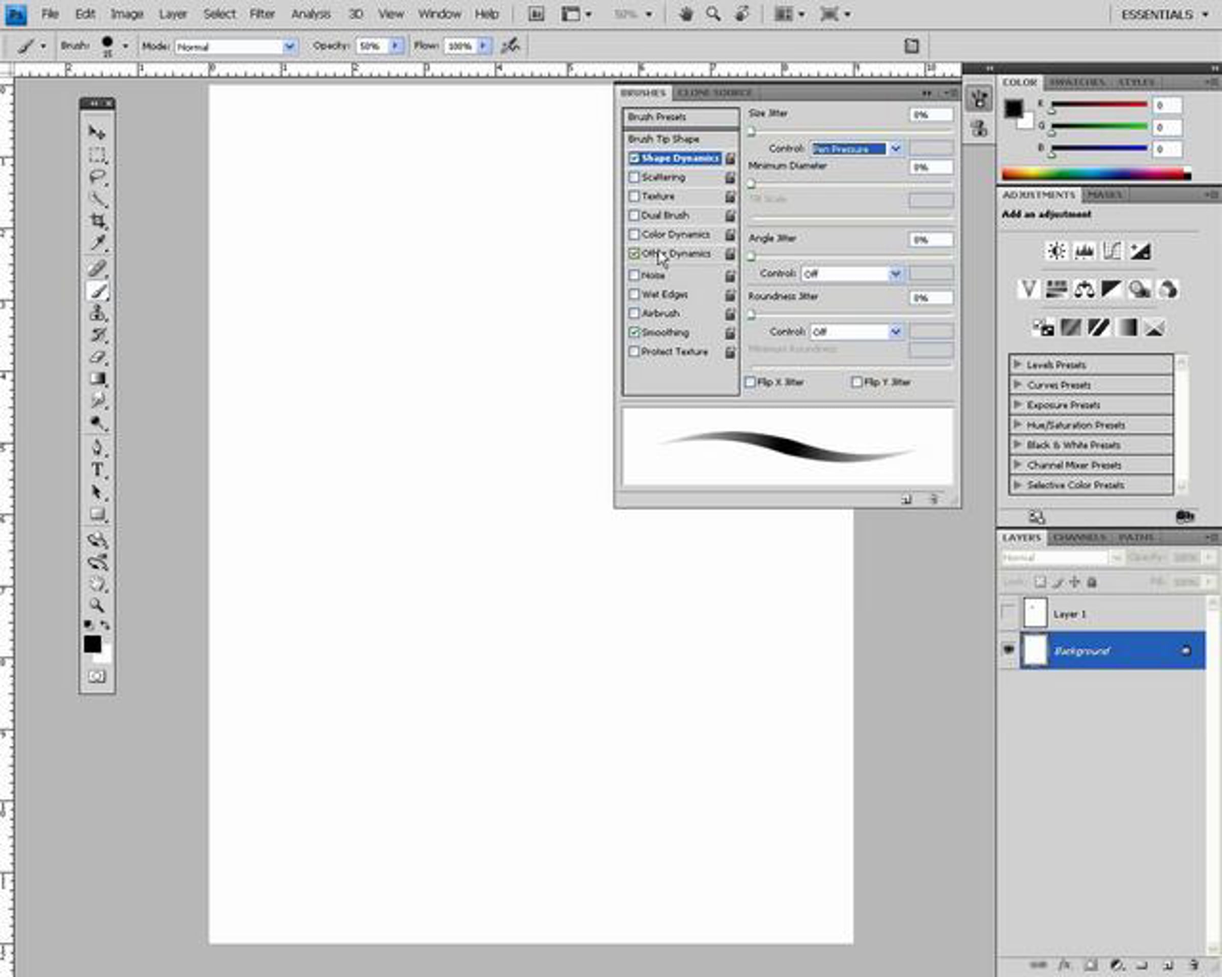Disable the Smoothing checkbox
Image resolution: width=1222 pixels, height=977 pixels.
point(634,332)
